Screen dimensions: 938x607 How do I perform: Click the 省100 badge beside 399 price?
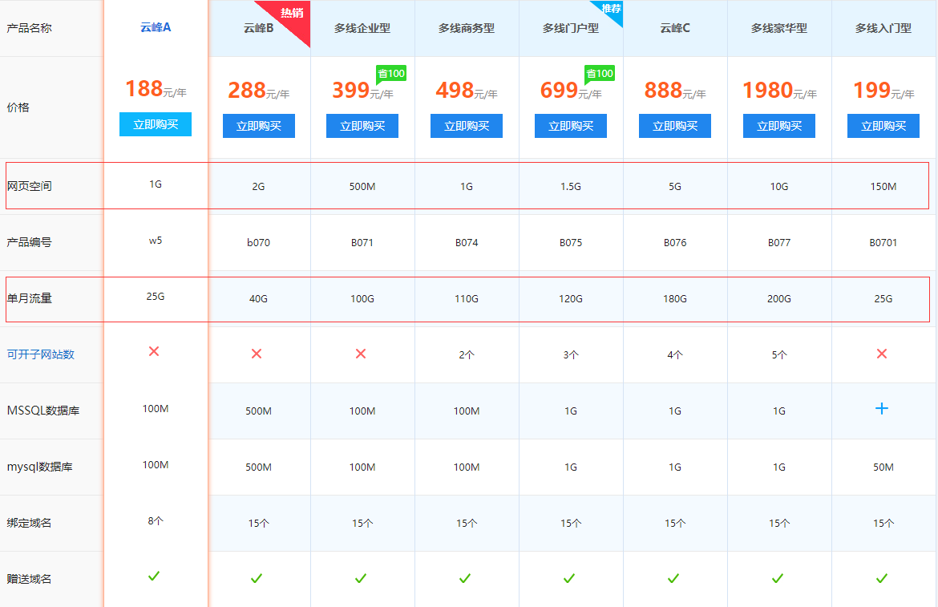pos(391,74)
